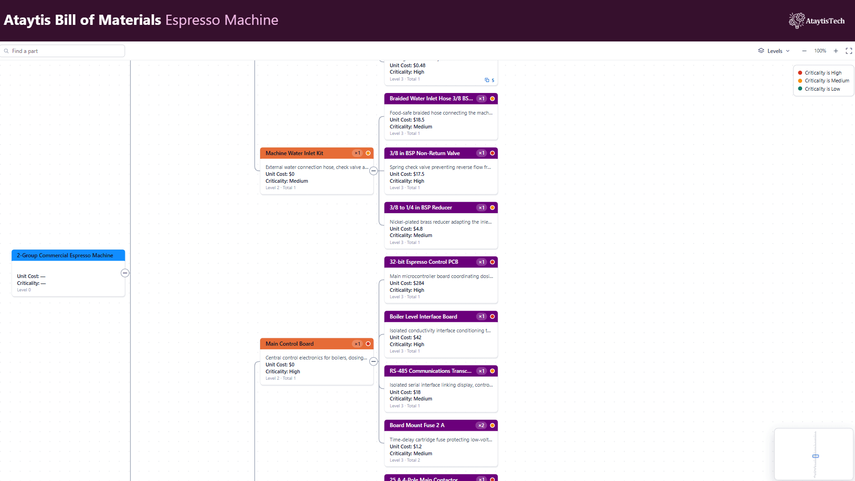Click the Levels layers icon
The image size is (855, 481).
coord(761,51)
